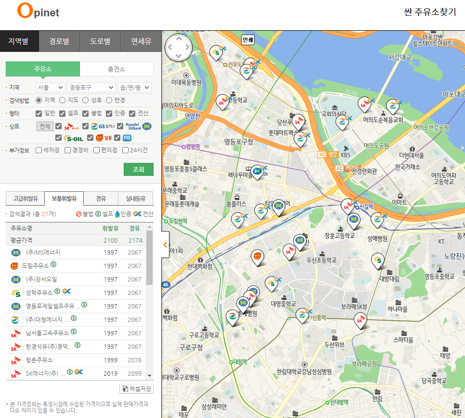Toggle the 인증 type checkbox
This screenshot has height=418, width=465.
click(109, 113)
